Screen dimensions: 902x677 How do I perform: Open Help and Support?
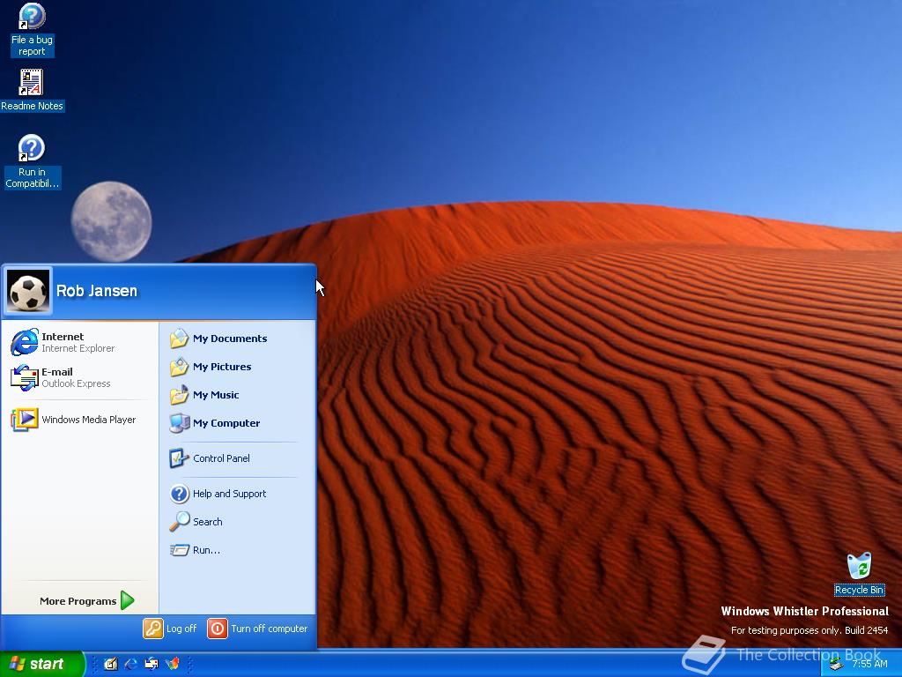(229, 494)
